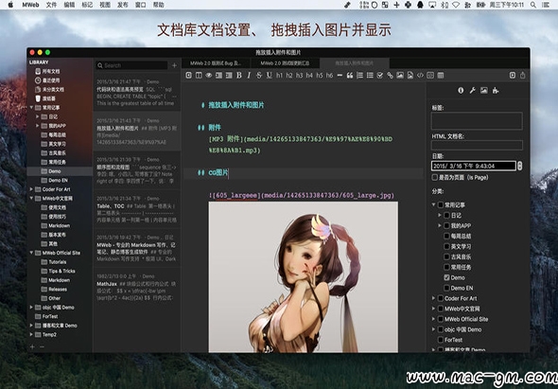Expand the 我的APP folder in the library sidebar
Image resolution: width=558 pixels, height=389 pixels.
pyautogui.click(x=38, y=125)
